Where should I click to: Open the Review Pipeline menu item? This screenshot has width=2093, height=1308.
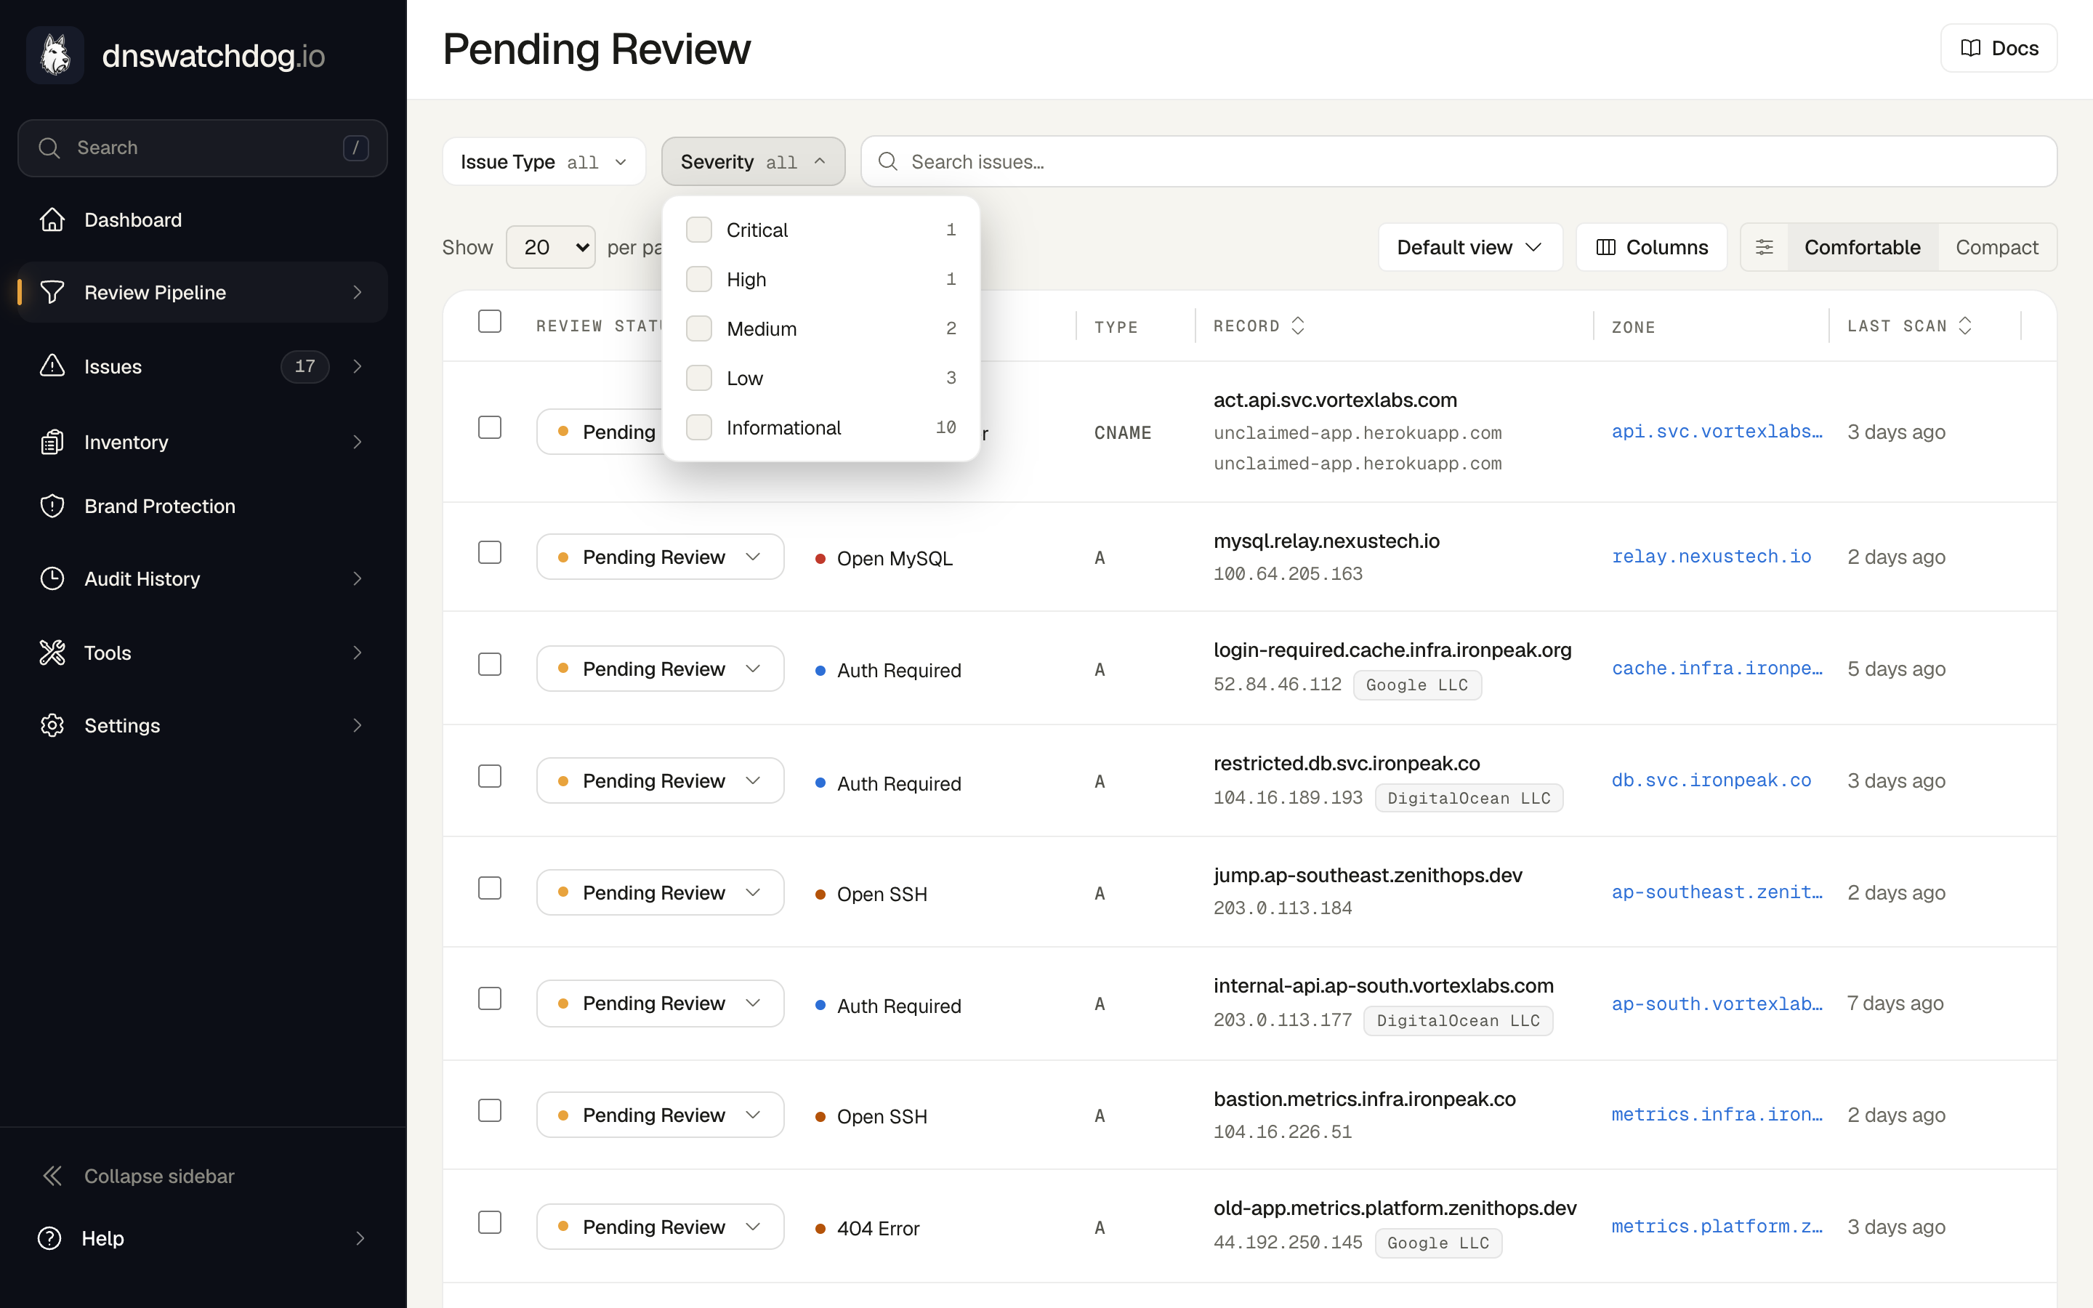point(202,292)
